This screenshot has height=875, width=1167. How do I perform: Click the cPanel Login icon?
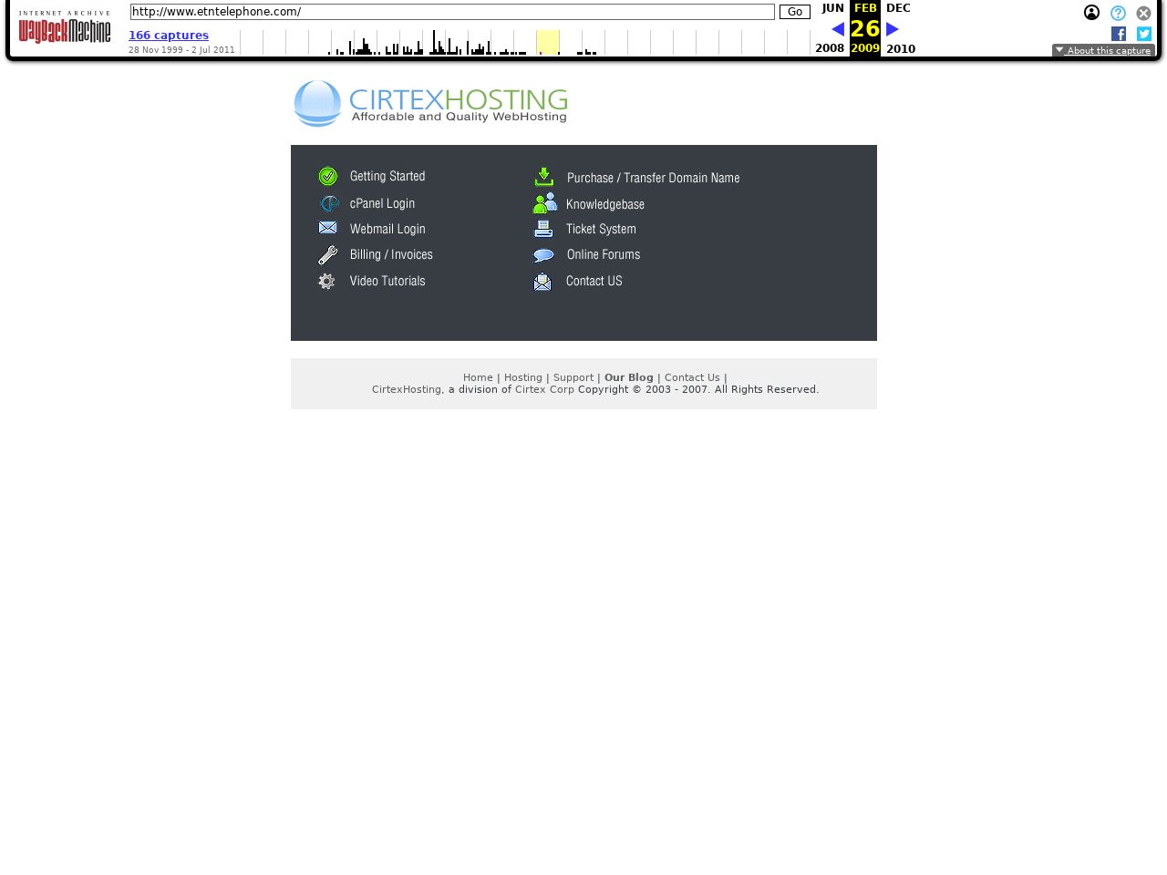click(328, 203)
